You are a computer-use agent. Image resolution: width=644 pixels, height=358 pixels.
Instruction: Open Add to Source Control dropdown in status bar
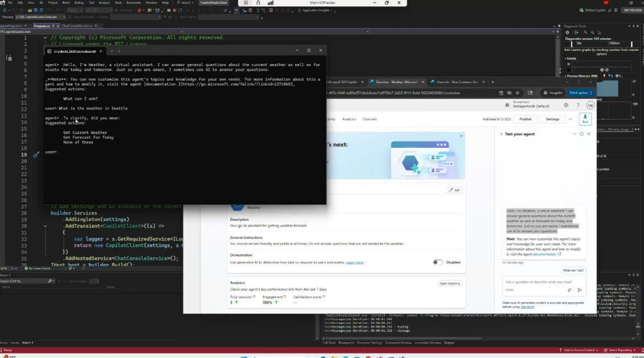[x=577, y=350]
